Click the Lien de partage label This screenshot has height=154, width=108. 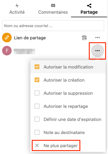click(x=30, y=38)
